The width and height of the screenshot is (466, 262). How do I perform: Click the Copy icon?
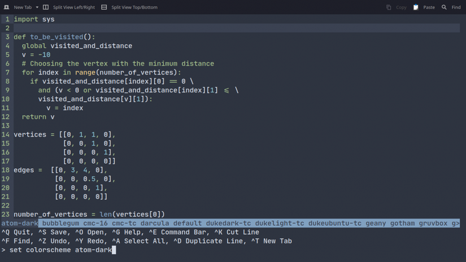pyautogui.click(x=389, y=7)
